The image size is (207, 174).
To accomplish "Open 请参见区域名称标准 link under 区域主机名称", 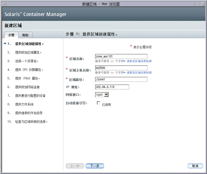I will [x=139, y=72].
